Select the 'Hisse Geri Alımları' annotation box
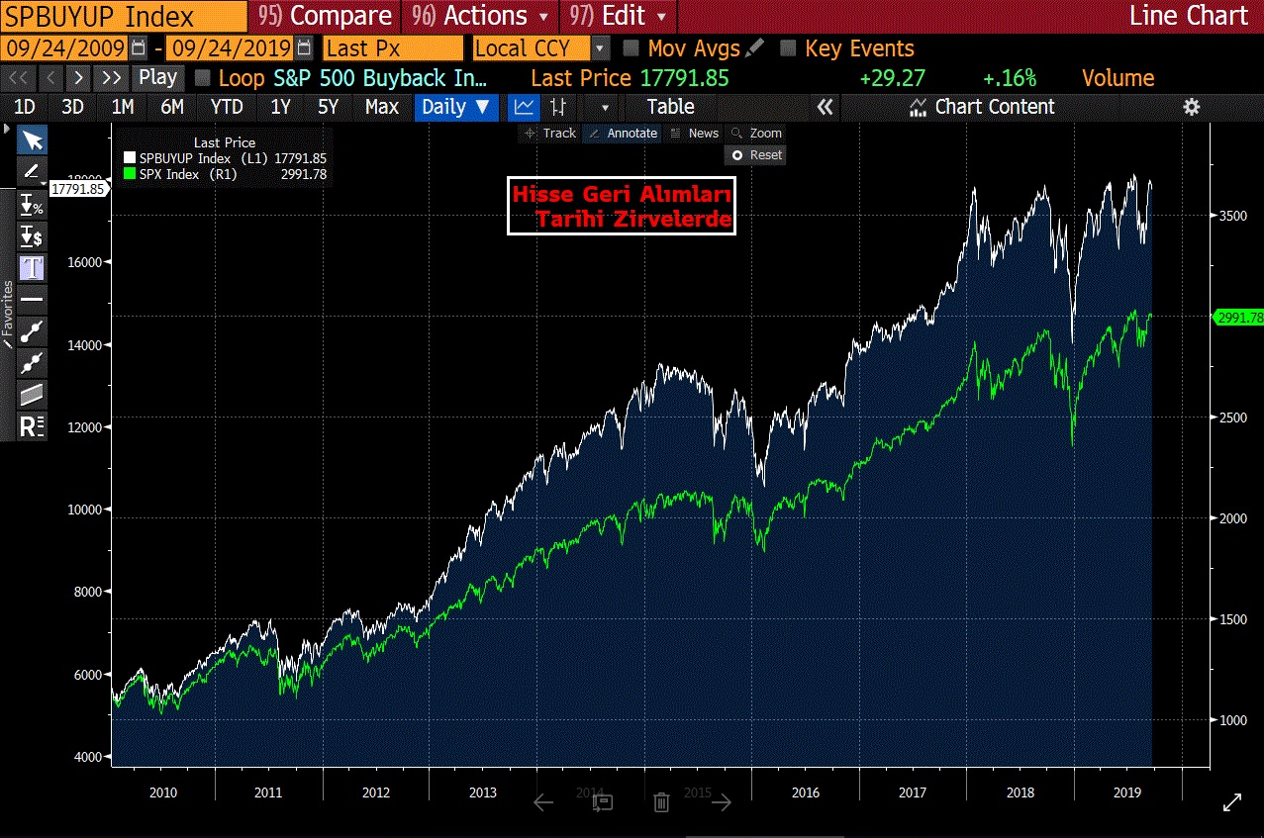 point(622,206)
